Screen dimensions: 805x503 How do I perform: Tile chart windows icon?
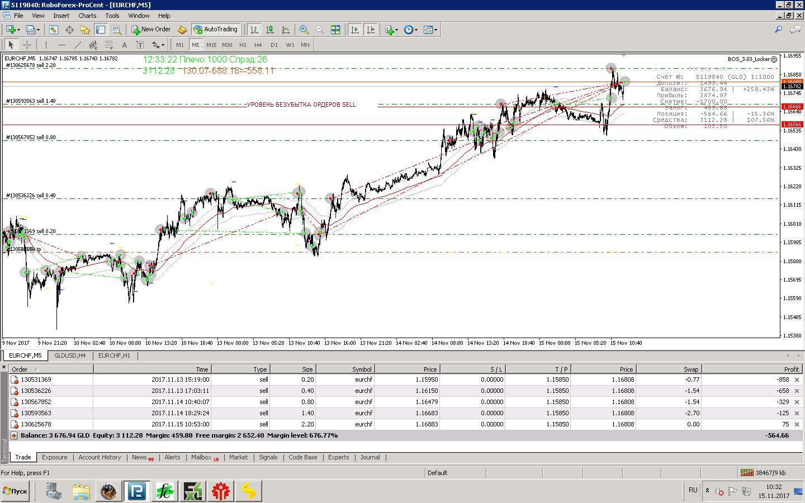point(335,30)
